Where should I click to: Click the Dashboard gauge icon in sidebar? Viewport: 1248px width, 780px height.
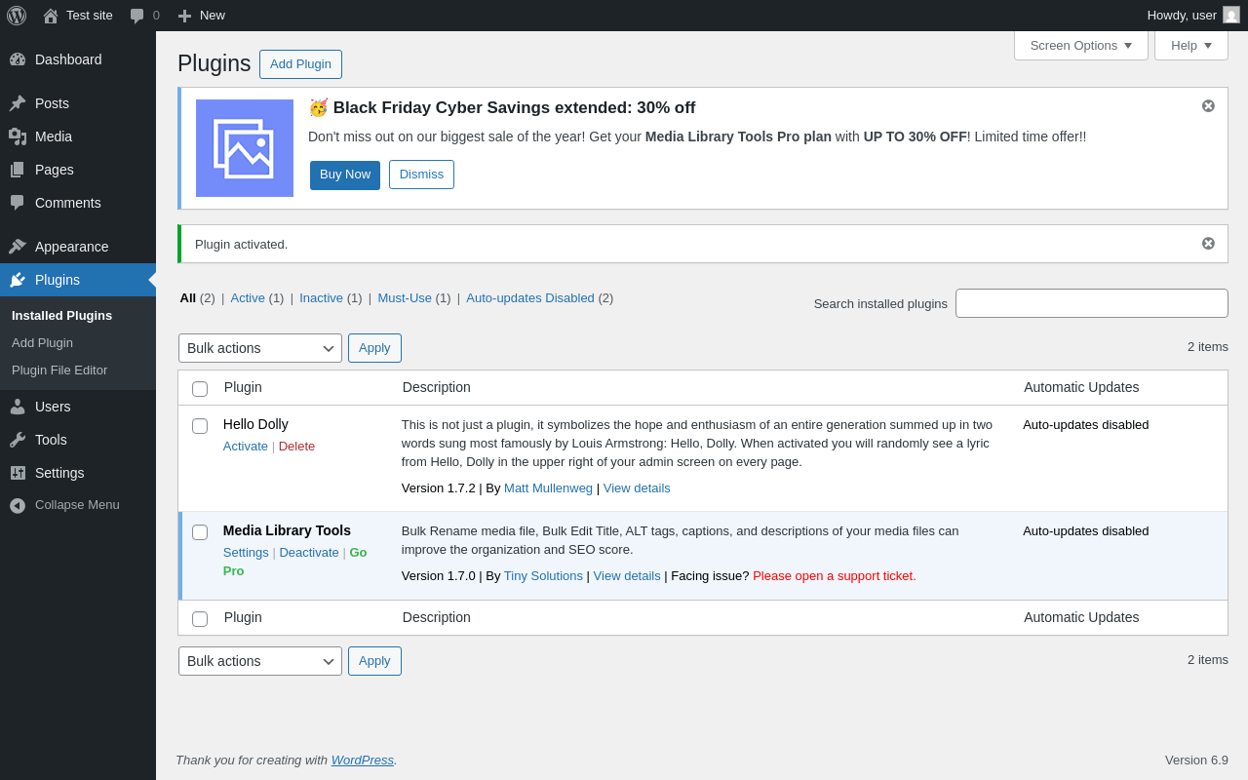pos(18,59)
